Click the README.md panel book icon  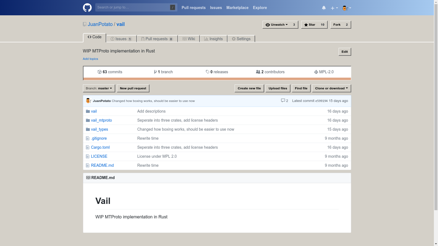(88, 178)
